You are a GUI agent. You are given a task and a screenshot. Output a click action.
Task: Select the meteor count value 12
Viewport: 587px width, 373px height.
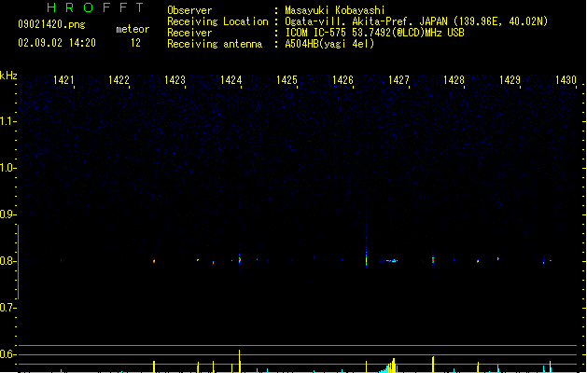coord(135,43)
